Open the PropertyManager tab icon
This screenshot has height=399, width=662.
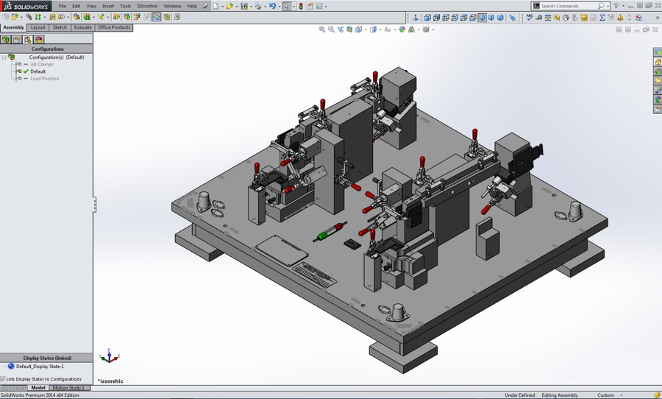click(x=16, y=39)
